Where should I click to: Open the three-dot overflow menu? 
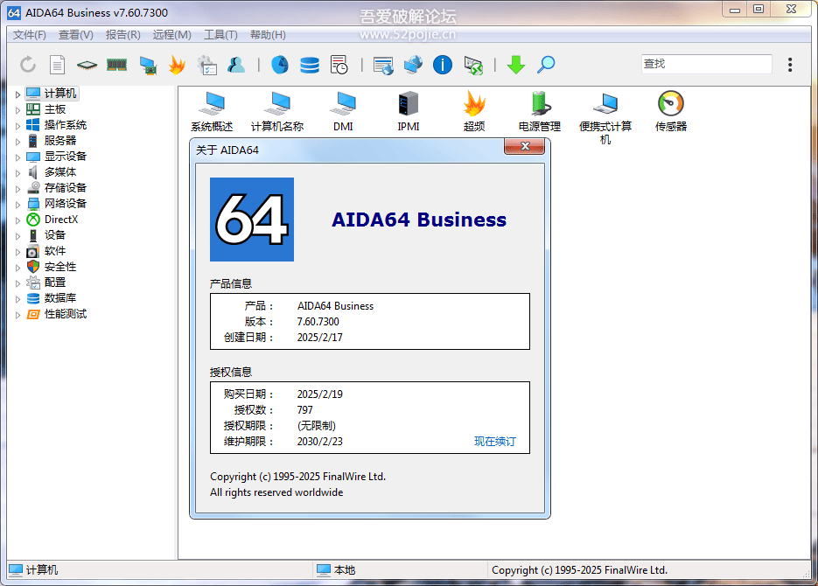click(790, 65)
